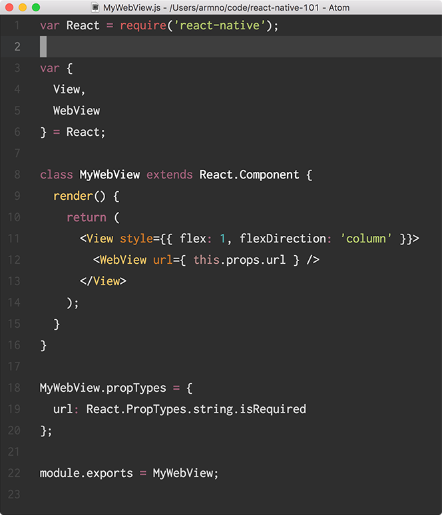This screenshot has width=442, height=515.
Task: Click 'module.exports' on line 22
Action: click(x=87, y=473)
